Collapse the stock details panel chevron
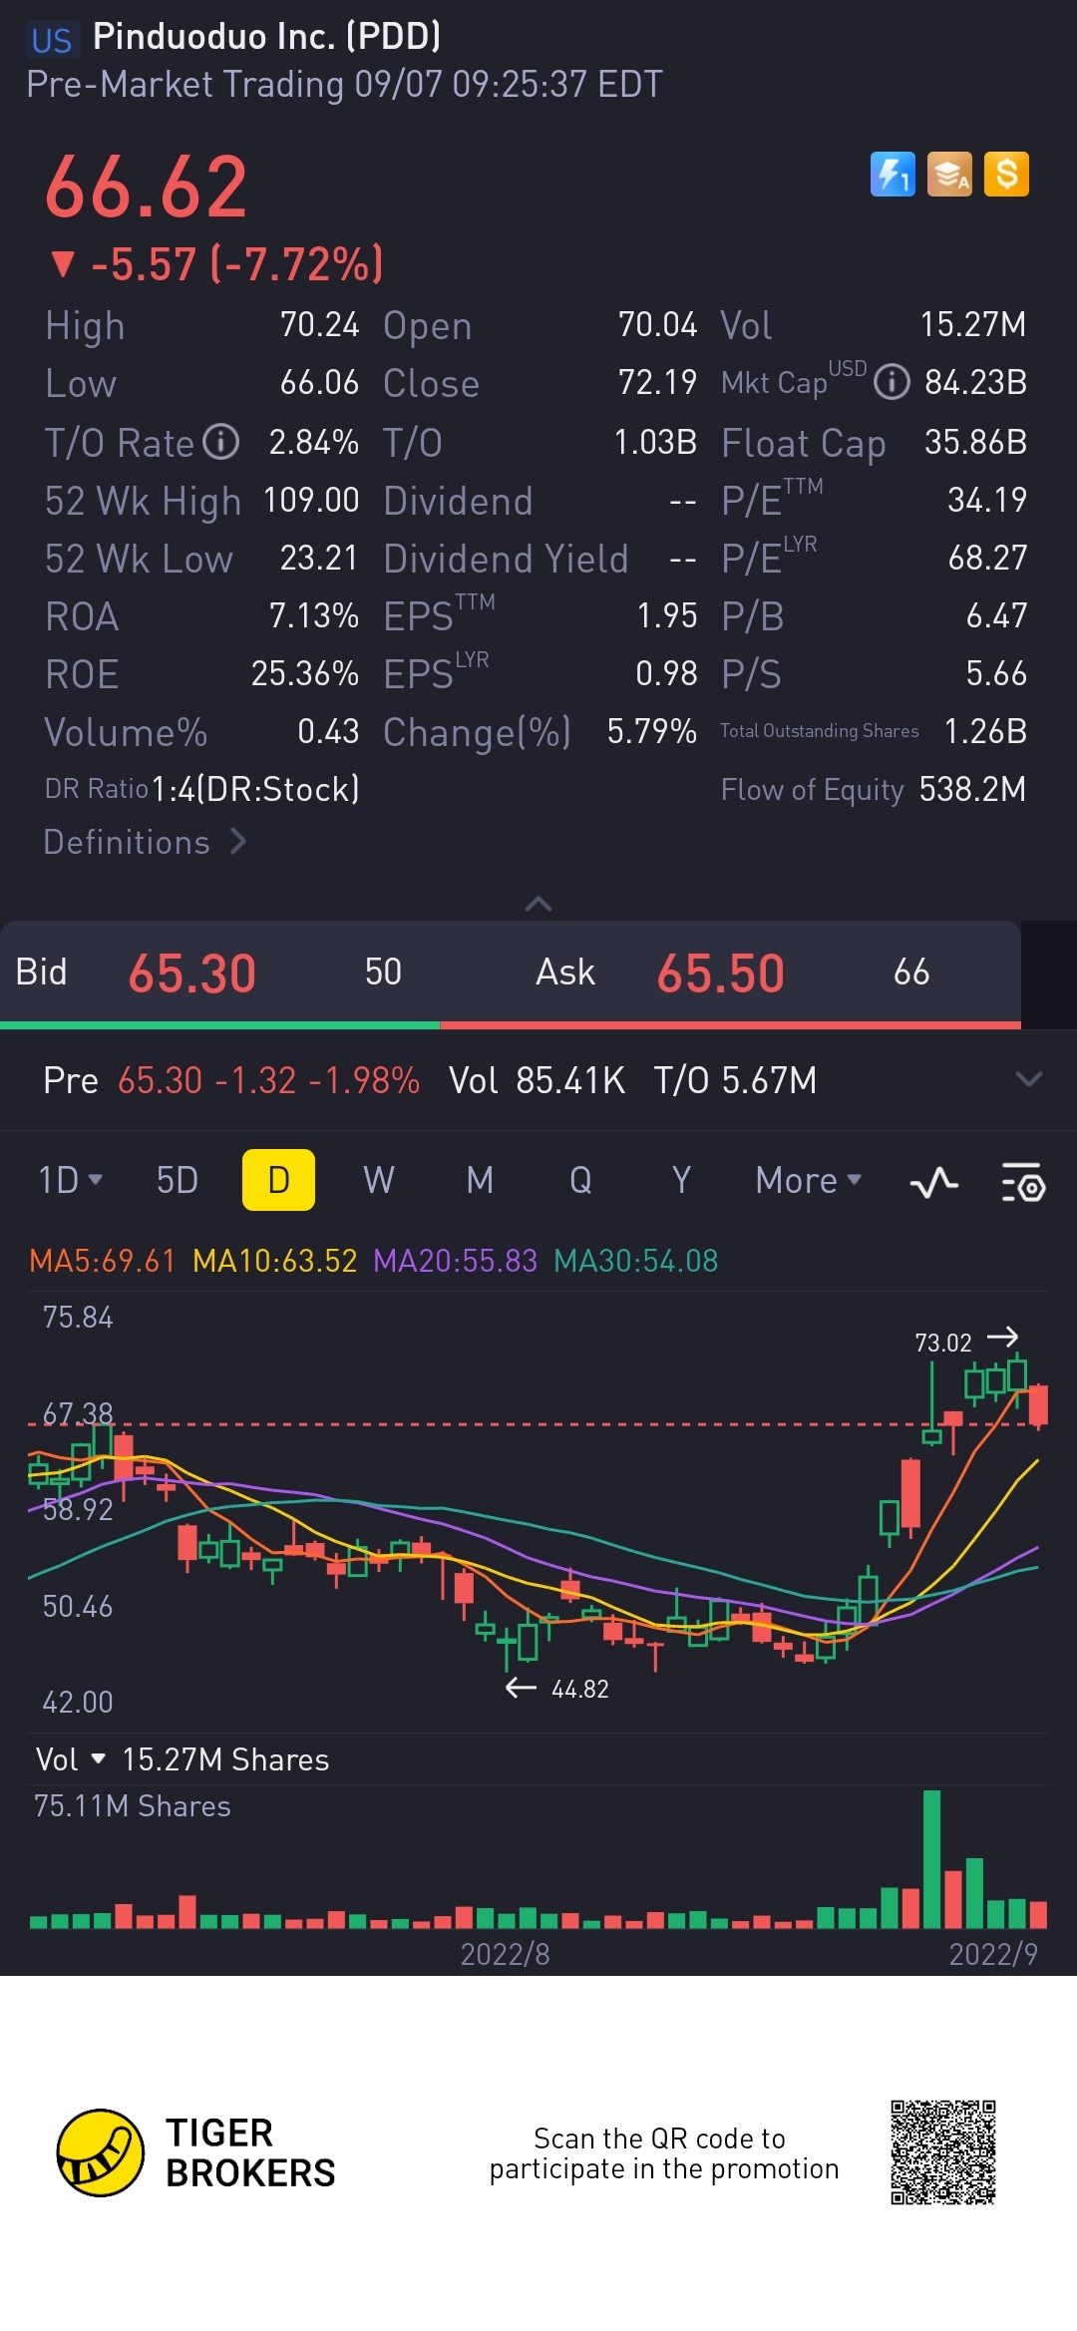Screen dimensions: 1077x2331 pos(538,904)
